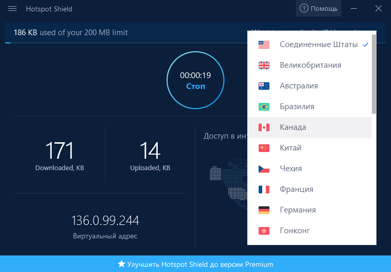Screen dimensions: 391x272
Task: Click the 171 Downloaded, KB value
Action: (x=59, y=150)
